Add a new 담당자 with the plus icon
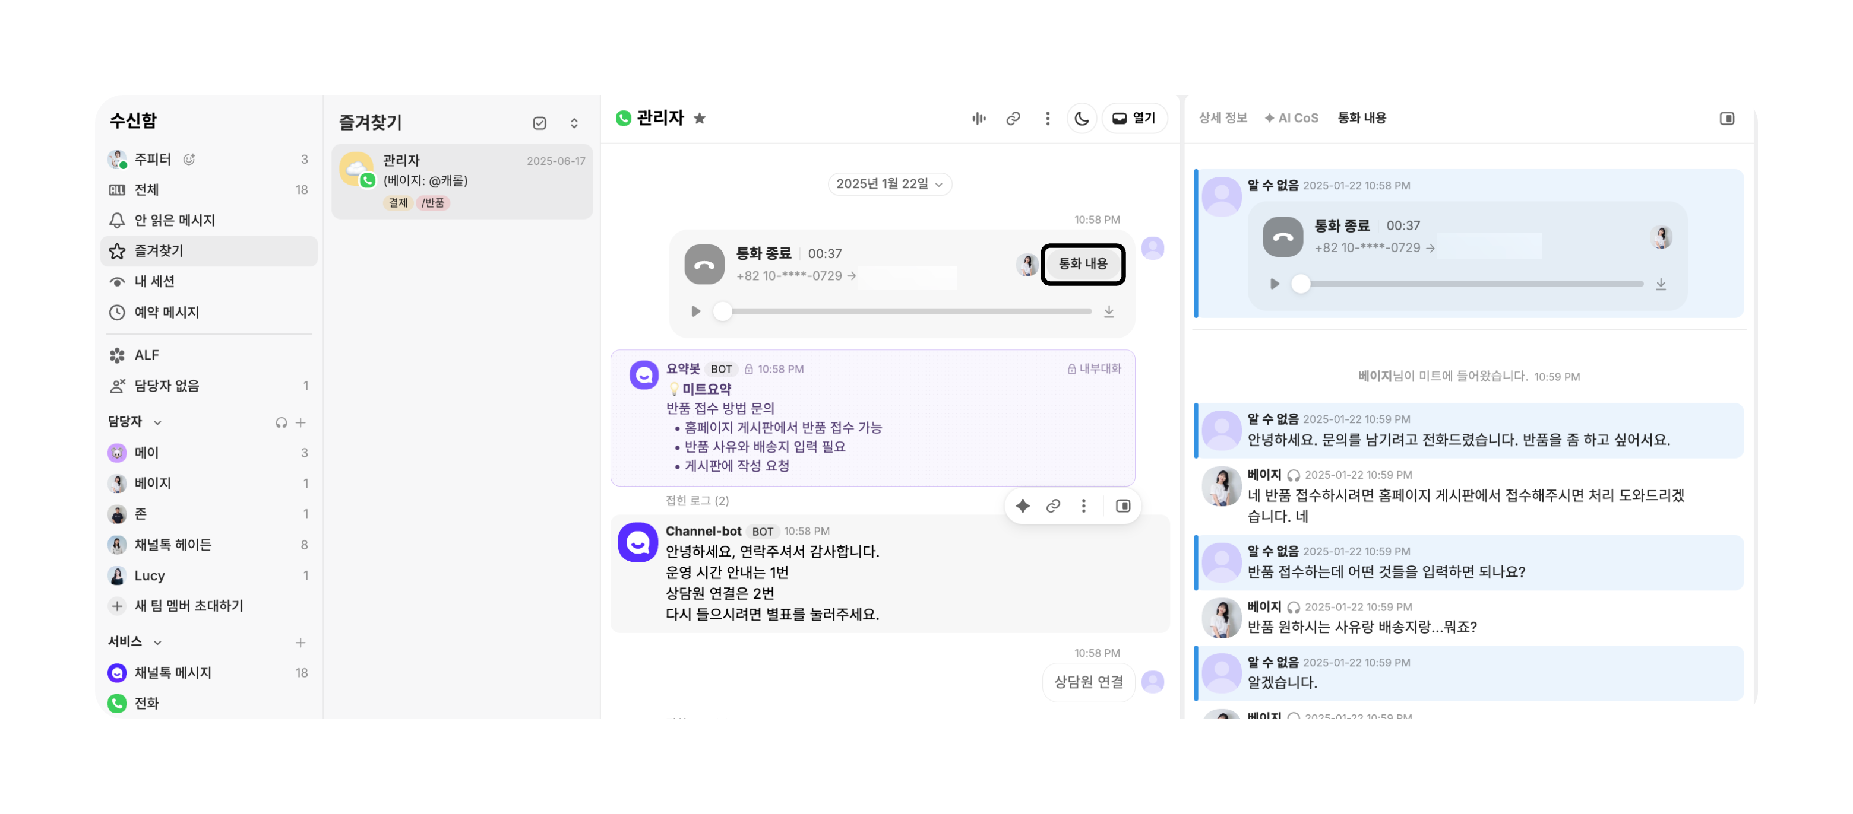1853x814 pixels. 301,422
